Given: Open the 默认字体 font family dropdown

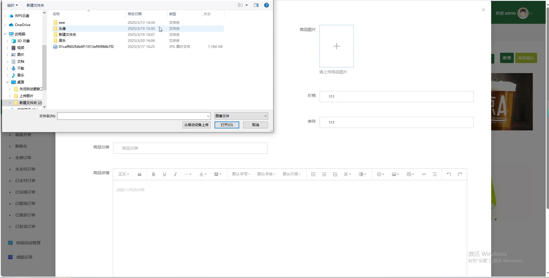Looking at the screenshot, I should 266,174.
